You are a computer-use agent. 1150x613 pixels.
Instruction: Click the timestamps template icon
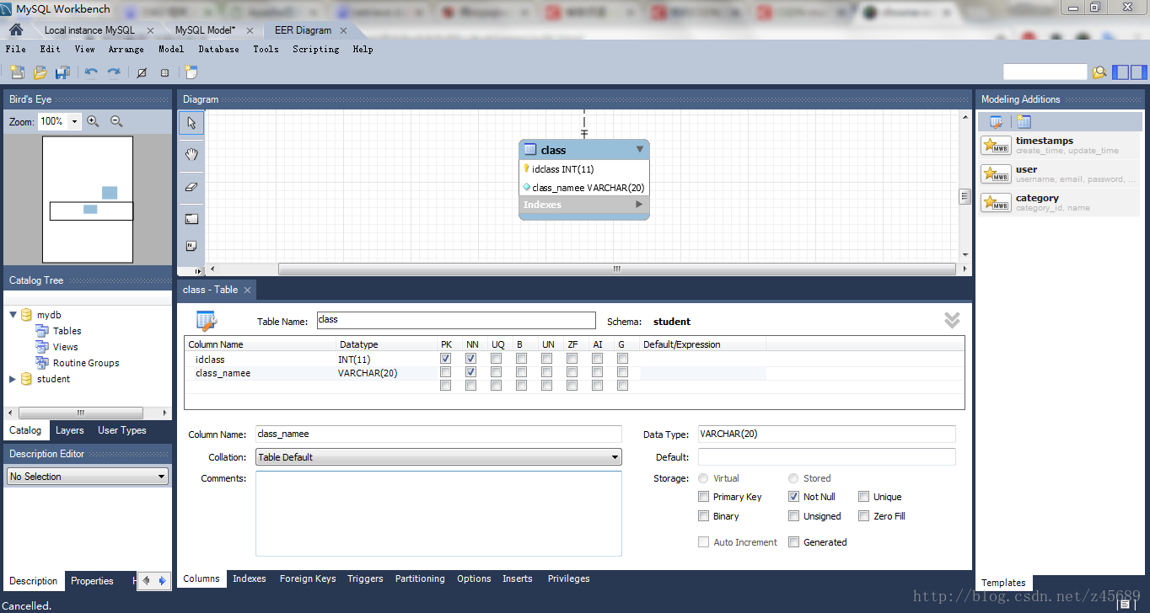[996, 145]
